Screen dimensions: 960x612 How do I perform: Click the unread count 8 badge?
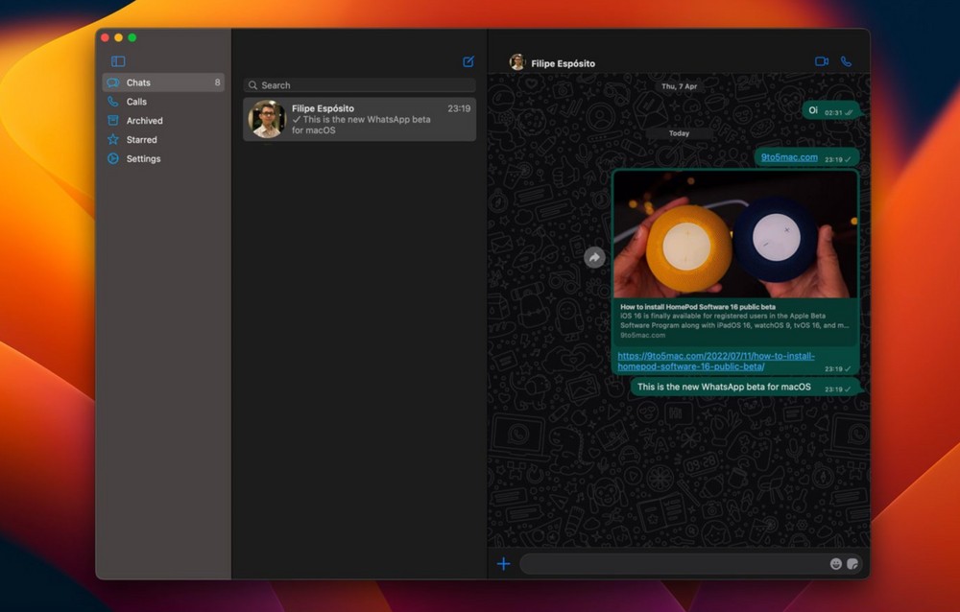pyautogui.click(x=217, y=82)
